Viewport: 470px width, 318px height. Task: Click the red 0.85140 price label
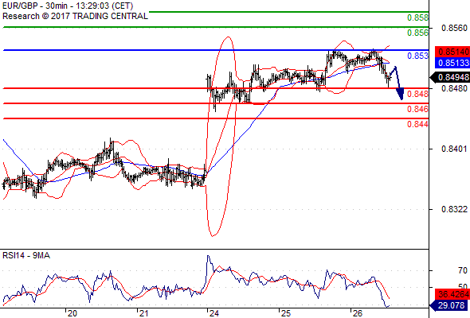tap(452, 52)
